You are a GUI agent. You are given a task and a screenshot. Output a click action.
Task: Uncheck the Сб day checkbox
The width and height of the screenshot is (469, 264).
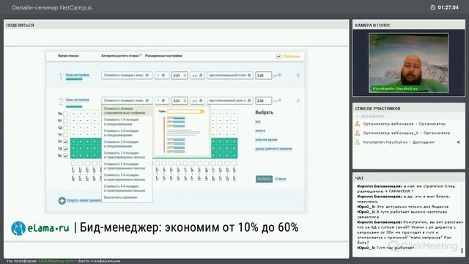coord(65,149)
